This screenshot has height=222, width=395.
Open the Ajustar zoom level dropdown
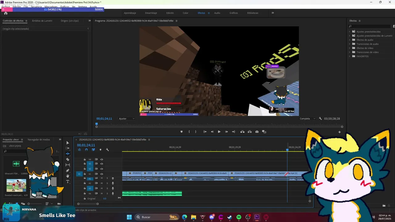click(x=127, y=118)
